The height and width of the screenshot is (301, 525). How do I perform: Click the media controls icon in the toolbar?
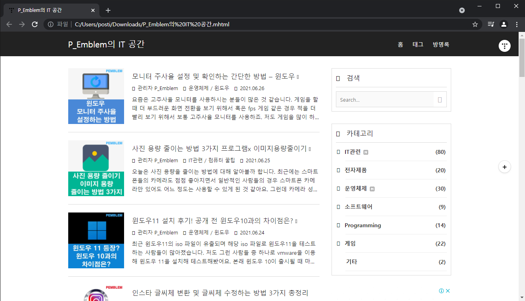tap(491, 24)
